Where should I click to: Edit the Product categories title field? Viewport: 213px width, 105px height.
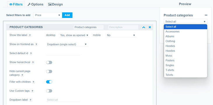pos(89,27)
